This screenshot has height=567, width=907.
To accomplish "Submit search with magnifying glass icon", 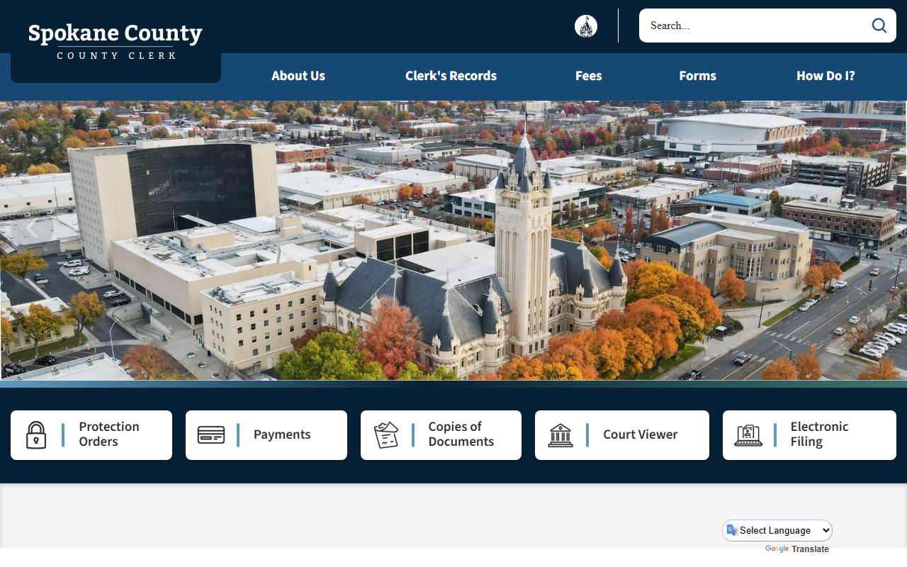I will [879, 26].
